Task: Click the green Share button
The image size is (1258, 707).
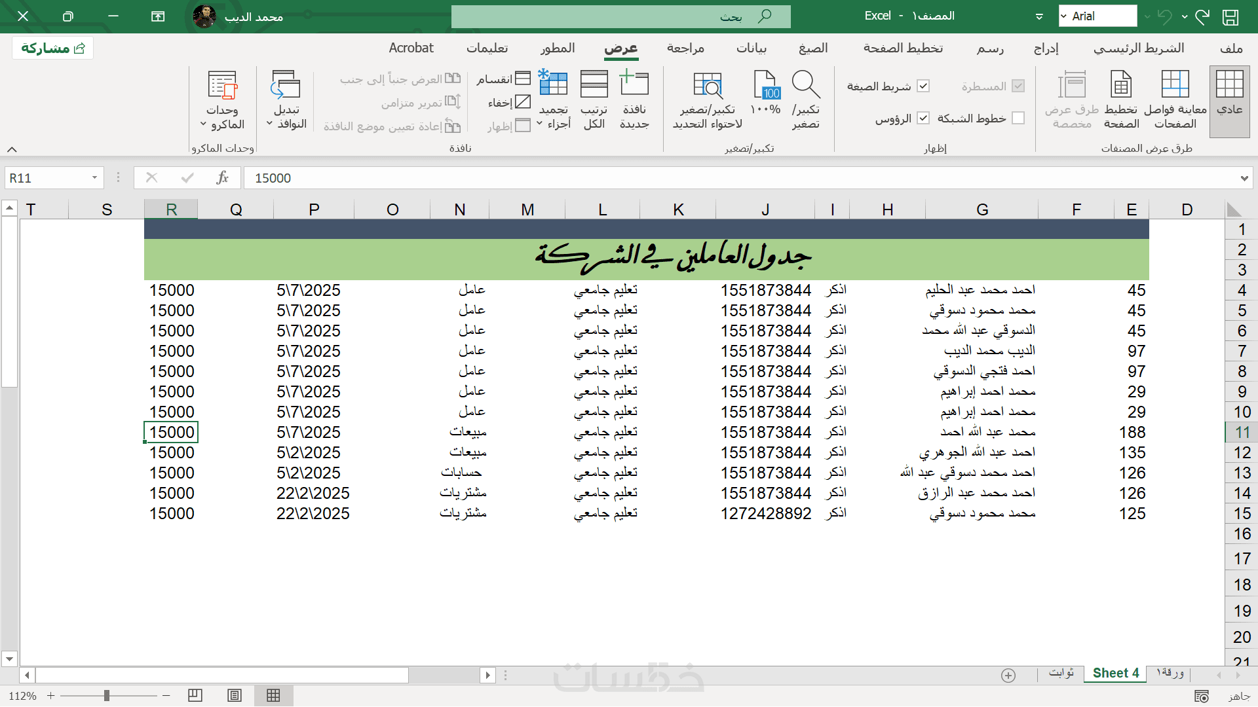Action: (x=52, y=48)
